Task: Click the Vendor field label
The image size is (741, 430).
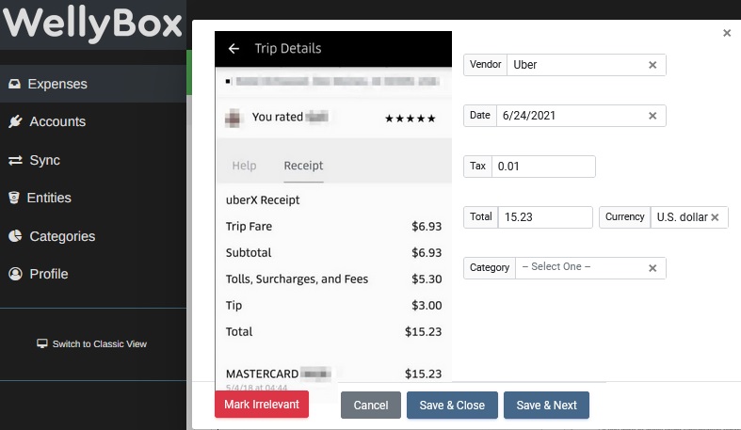Action: tap(485, 65)
